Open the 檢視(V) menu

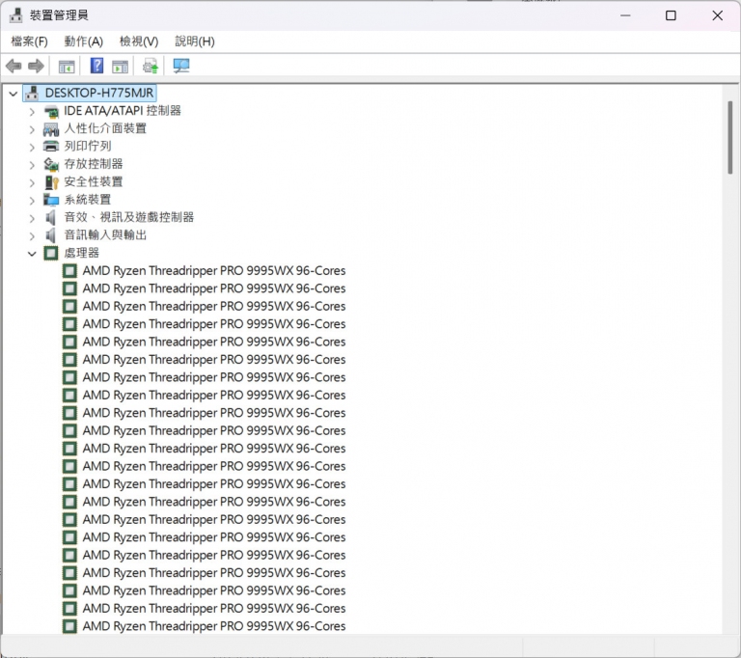click(138, 41)
